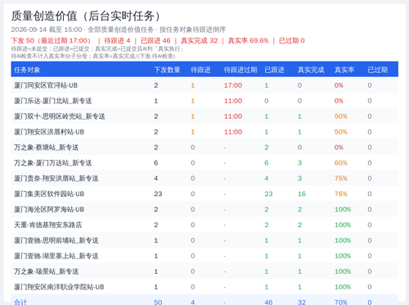Click the 60% rate in 厦门万达站 row
This screenshot has width=409, height=305.
point(341,163)
